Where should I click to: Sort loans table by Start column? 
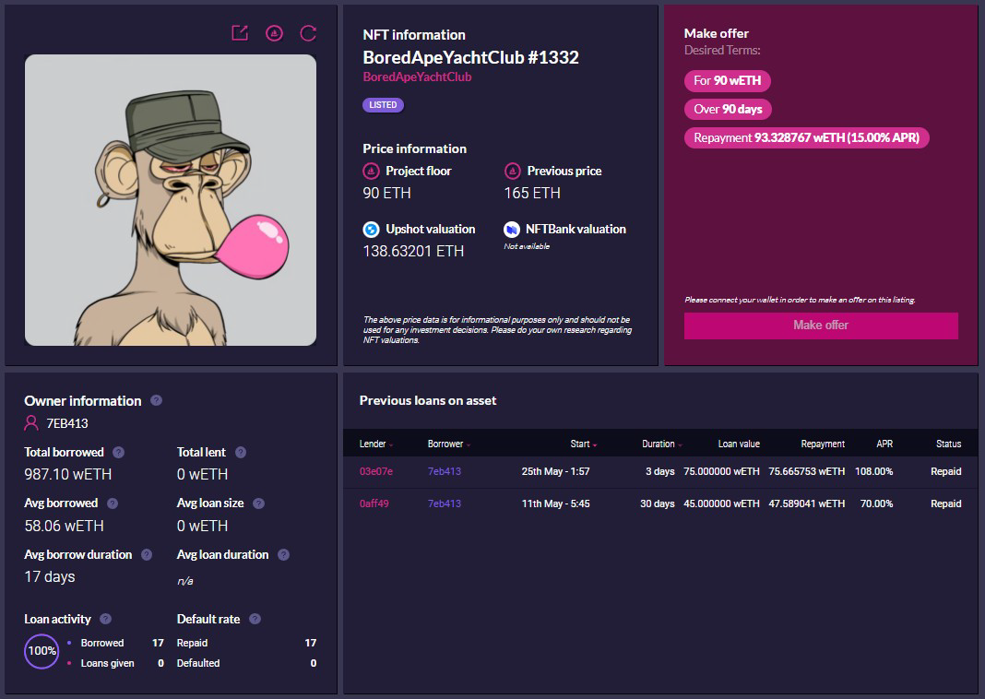(x=584, y=444)
